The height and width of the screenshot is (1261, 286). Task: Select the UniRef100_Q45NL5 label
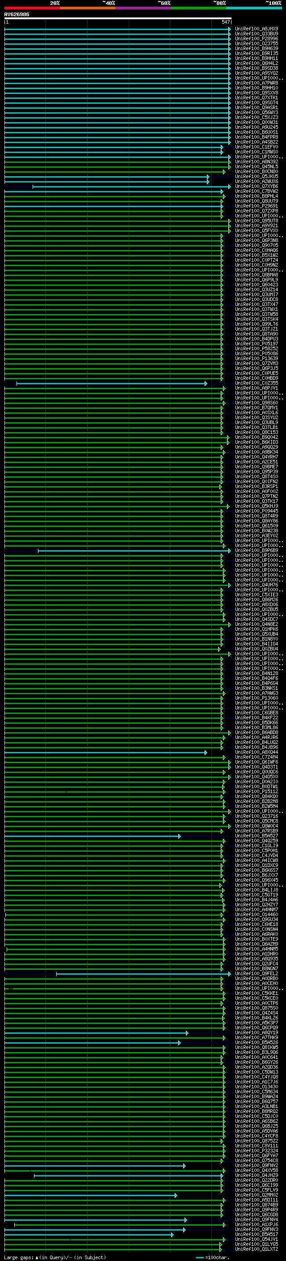pyautogui.click(x=257, y=166)
